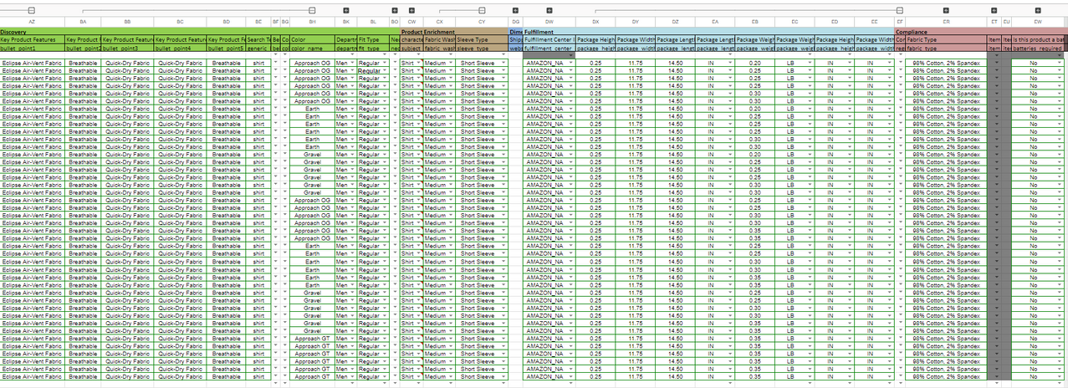Select the fit_type header cell
The height and width of the screenshot is (388, 1068).
(373, 49)
